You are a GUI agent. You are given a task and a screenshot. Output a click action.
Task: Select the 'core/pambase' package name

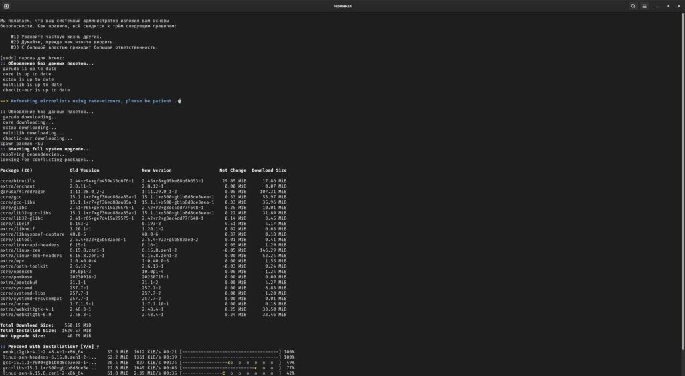pos(16,277)
